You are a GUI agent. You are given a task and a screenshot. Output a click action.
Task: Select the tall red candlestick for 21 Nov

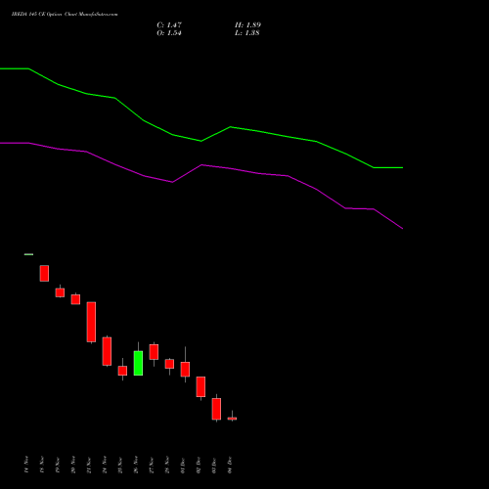91,322
